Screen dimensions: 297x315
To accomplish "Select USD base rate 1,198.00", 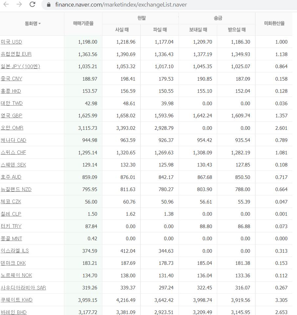I will click(x=88, y=42).
